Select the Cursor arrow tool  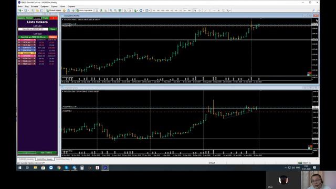(195, 10)
